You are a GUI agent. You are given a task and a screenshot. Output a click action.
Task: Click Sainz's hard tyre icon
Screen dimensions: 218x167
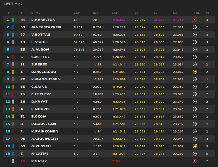click(x=195, y=87)
